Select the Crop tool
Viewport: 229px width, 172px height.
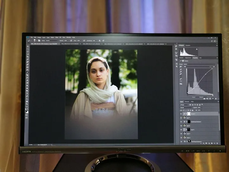pos(27,57)
